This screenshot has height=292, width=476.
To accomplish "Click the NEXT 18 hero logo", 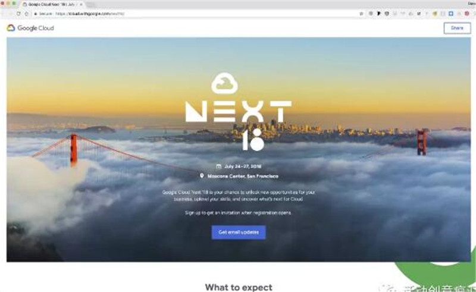I will (239, 111).
